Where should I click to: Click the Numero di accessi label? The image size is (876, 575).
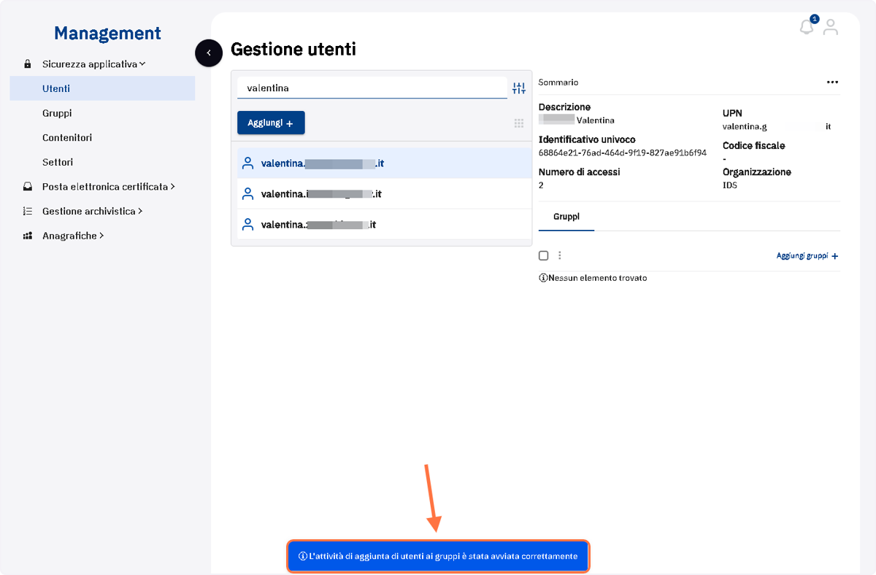tap(580, 172)
